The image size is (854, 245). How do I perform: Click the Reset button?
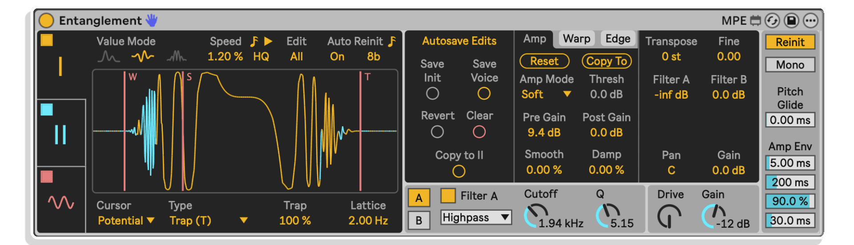[544, 61]
